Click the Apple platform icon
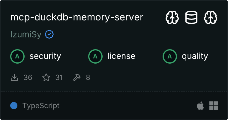Screen dimensions: 228x120 200,106
